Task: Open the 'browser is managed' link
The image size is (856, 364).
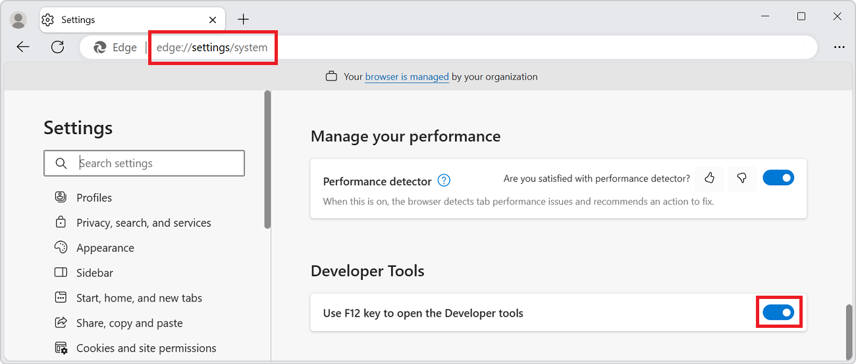Action: [407, 77]
